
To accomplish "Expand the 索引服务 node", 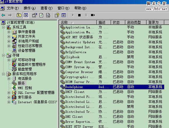I will coord(9,97).
